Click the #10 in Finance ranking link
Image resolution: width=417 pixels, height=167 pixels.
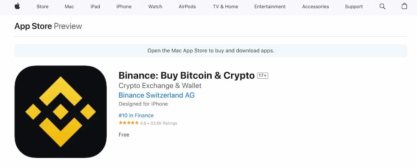point(136,116)
